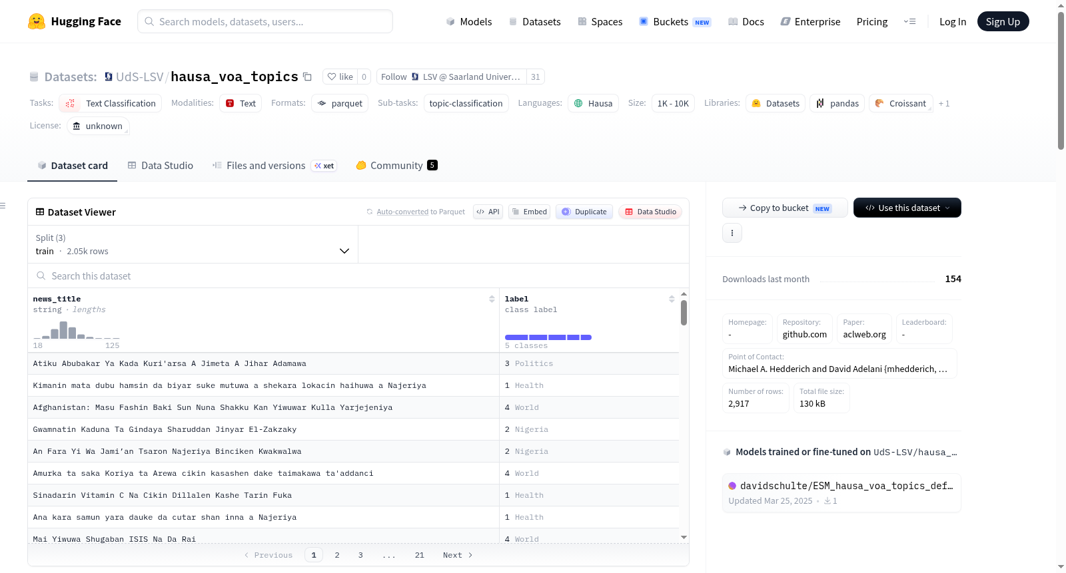Image resolution: width=1066 pixels, height=573 pixels.
Task: Open the Docs nav item
Action: tap(746, 21)
